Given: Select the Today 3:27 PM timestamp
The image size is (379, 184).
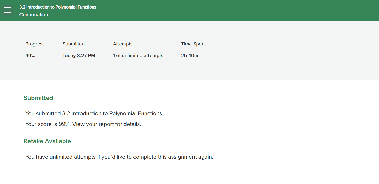Looking at the screenshot, I should coord(79,55).
